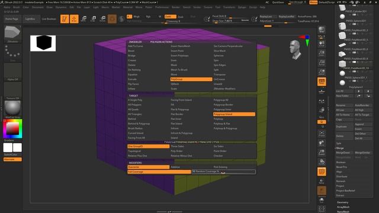Activate the Draw mode button
The image size is (379, 213).
point(74,19)
